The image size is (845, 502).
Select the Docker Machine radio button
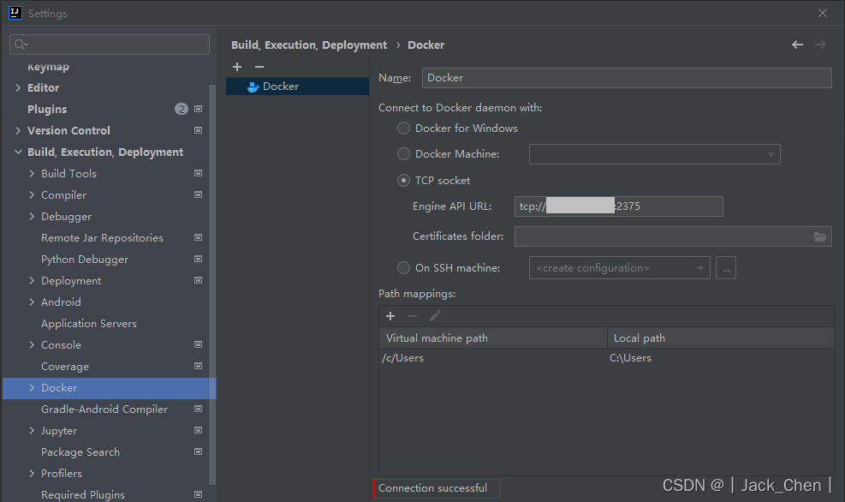pos(404,154)
